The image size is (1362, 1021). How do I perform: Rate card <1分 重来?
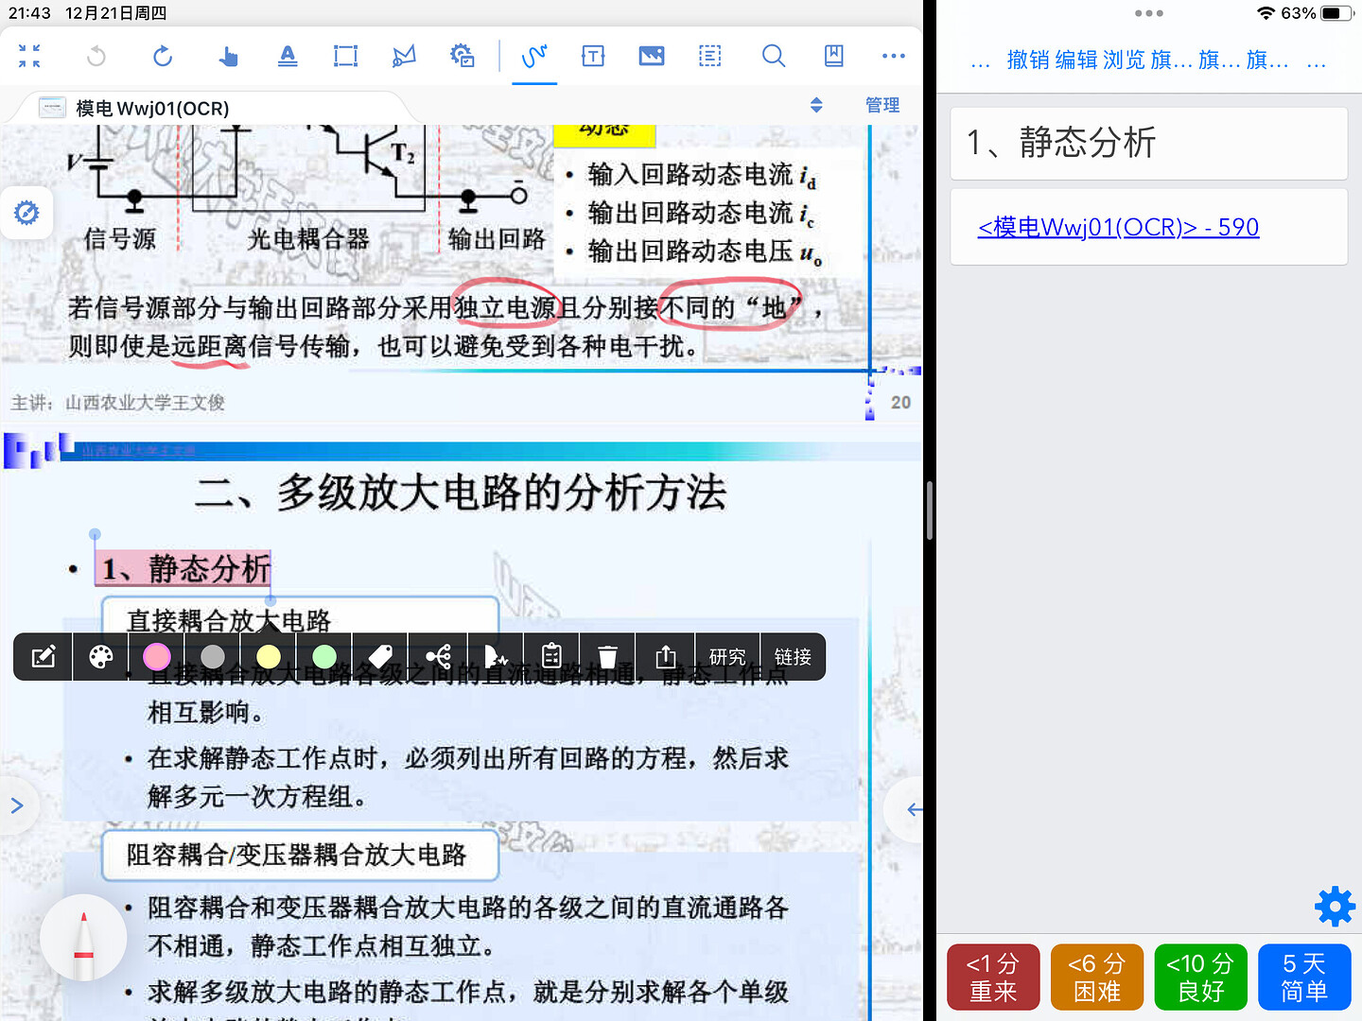[x=993, y=978]
